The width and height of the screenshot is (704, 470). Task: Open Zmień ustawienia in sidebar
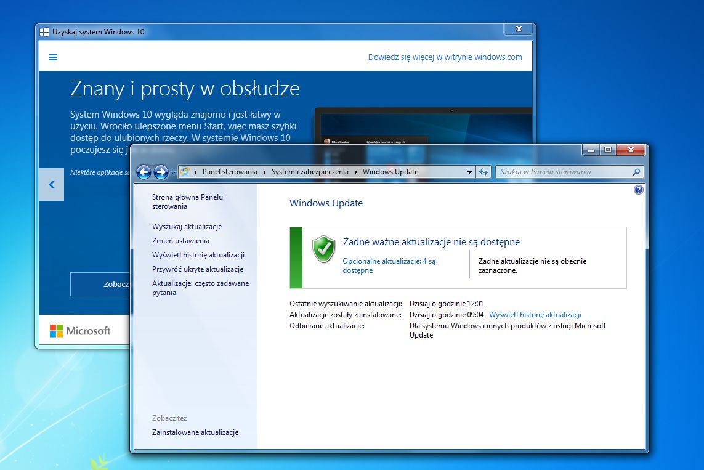click(x=180, y=241)
